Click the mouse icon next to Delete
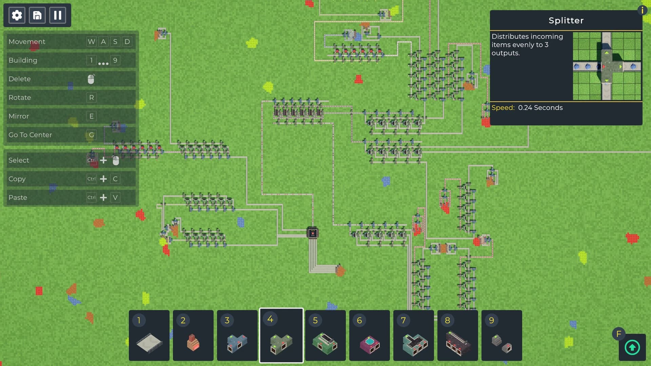Image resolution: width=651 pixels, height=366 pixels. pyautogui.click(x=91, y=79)
